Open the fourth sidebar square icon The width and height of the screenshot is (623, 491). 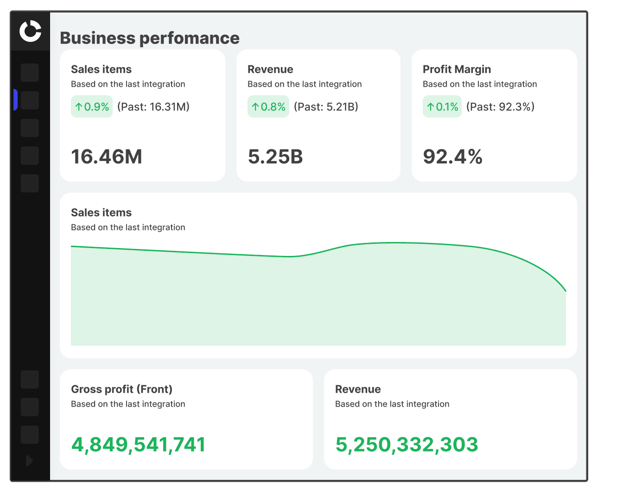[x=30, y=156]
